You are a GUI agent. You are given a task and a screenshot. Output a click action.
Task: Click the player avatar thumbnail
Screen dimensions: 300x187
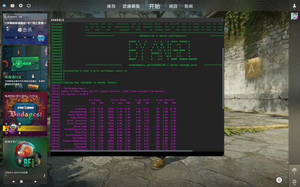click(294, 17)
